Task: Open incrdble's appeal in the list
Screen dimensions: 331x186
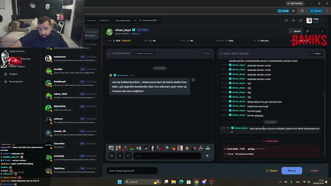Action: point(71,71)
